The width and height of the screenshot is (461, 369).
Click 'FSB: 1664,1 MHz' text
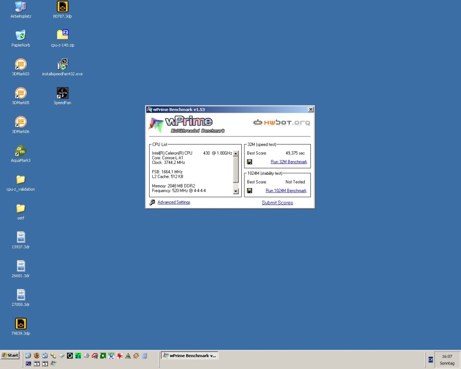(x=167, y=172)
